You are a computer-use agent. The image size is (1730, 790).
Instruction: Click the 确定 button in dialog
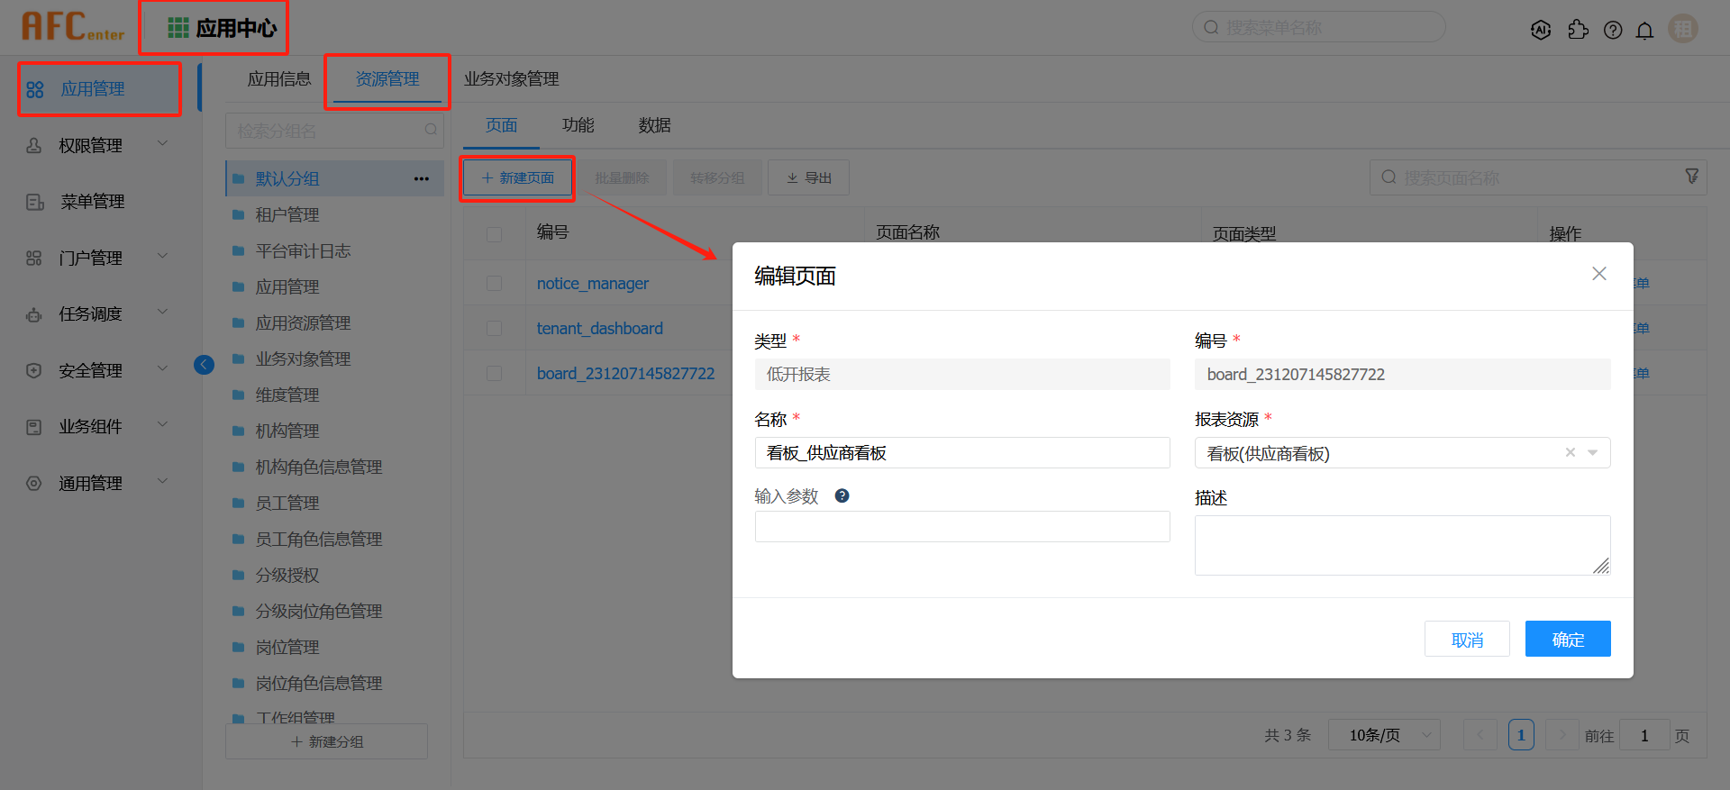(x=1567, y=639)
